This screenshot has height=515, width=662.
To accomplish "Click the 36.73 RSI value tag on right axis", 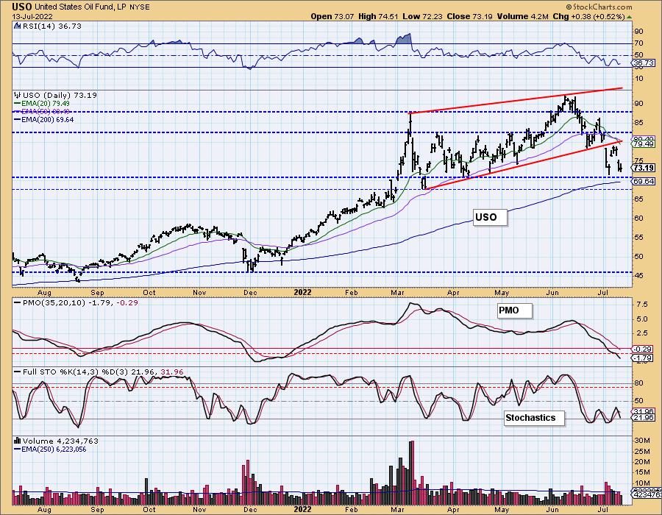I will [x=644, y=63].
